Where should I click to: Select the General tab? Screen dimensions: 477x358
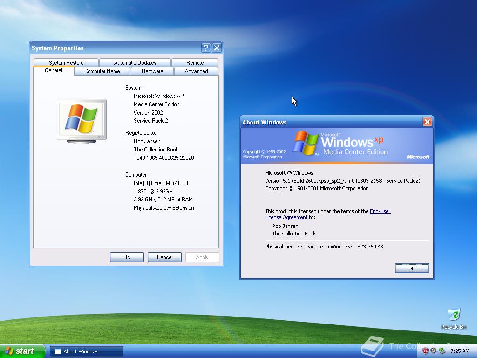pyautogui.click(x=54, y=70)
